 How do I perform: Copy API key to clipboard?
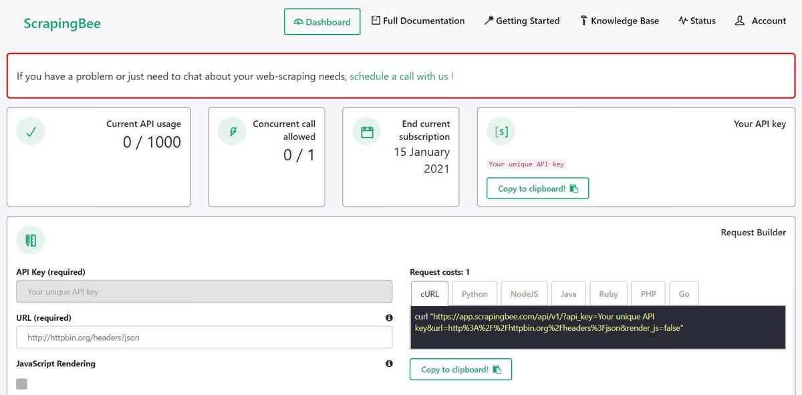537,188
